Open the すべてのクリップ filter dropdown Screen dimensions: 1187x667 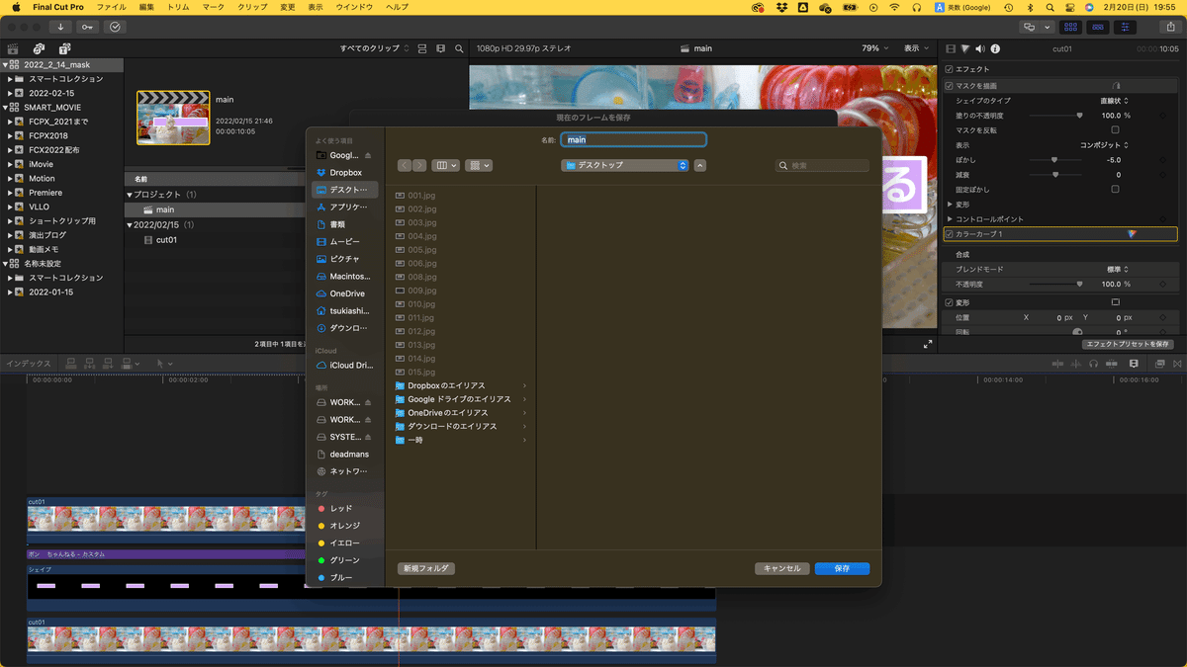377,48
